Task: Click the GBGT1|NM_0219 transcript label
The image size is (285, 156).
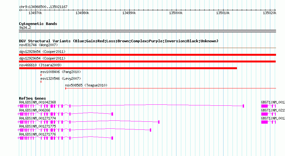Action: (x=273, y=111)
